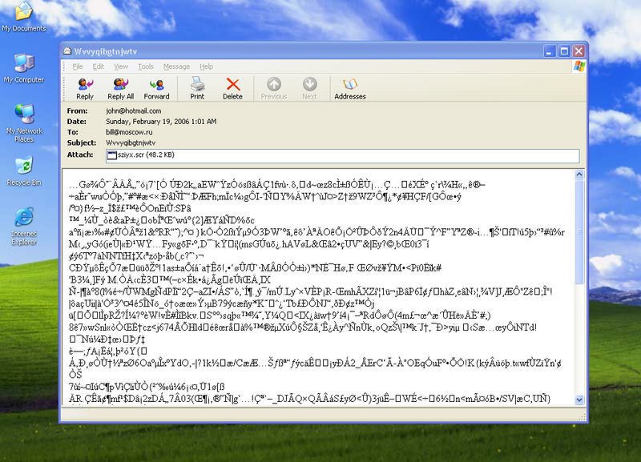Screen dimensions: 641x462
Task: Select Internet Explorer desktop icon
Action: click(24, 227)
